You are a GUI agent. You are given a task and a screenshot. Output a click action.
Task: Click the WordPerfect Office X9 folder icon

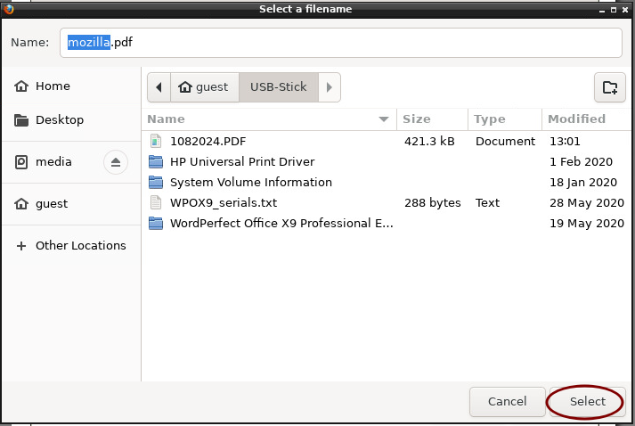pos(156,224)
